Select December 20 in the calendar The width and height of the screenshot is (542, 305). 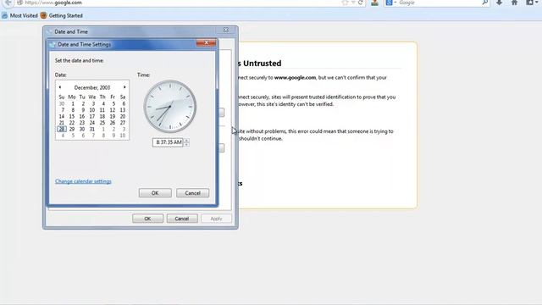(123, 117)
